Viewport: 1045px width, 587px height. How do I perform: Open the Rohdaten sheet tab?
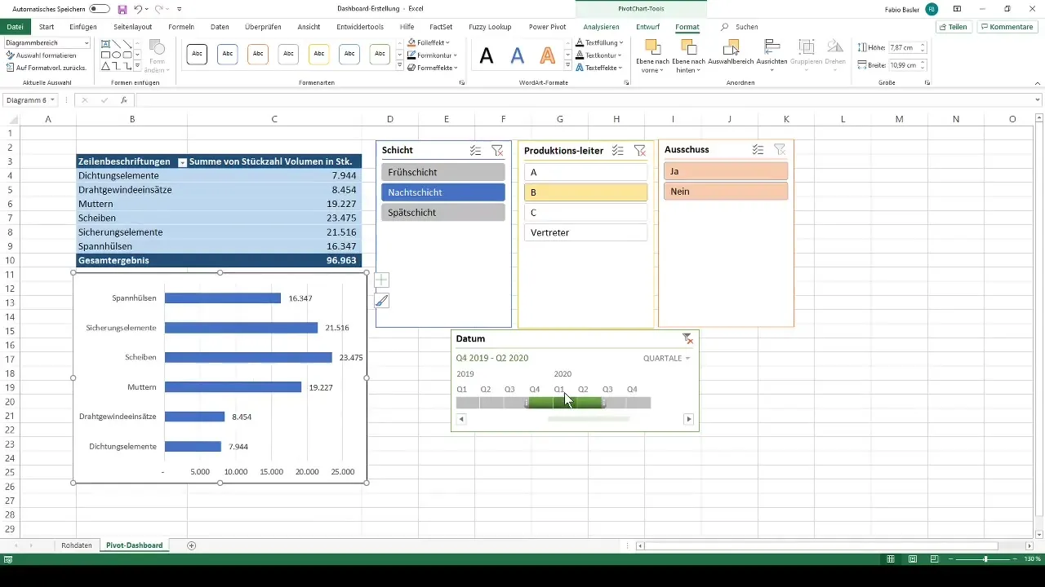[77, 545]
